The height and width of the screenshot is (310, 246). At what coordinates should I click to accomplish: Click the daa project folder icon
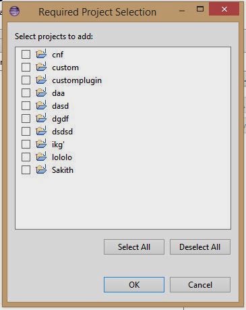coord(41,93)
